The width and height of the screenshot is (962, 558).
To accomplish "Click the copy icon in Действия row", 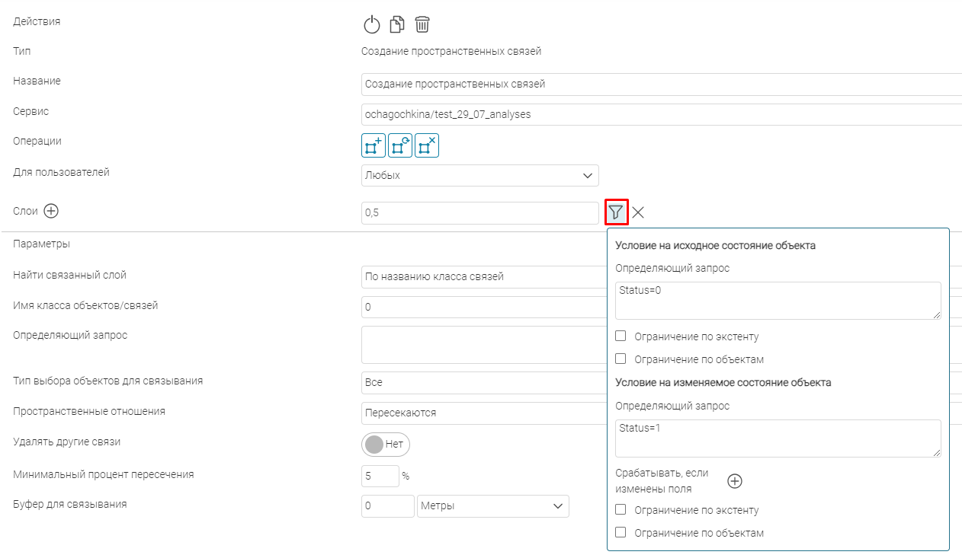I will tap(396, 24).
